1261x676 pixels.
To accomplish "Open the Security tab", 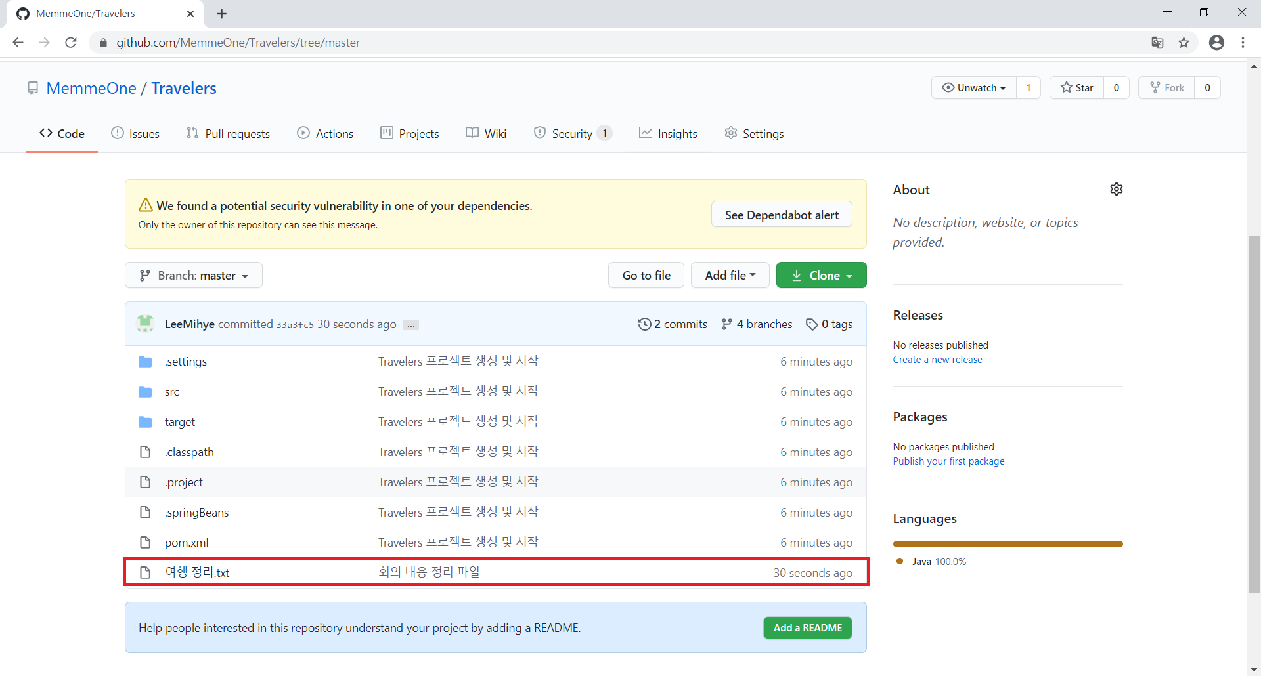I will [x=573, y=133].
